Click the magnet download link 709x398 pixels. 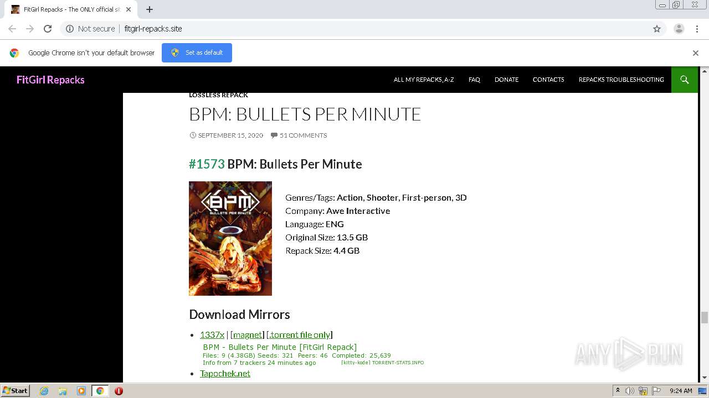click(x=248, y=334)
